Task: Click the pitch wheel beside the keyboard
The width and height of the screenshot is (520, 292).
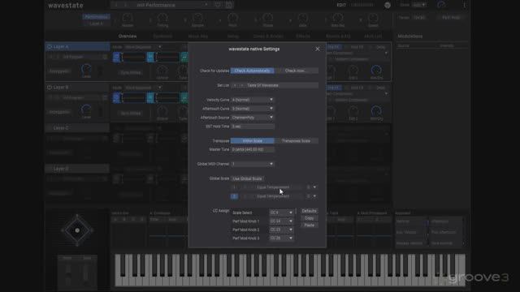Action: [67, 274]
